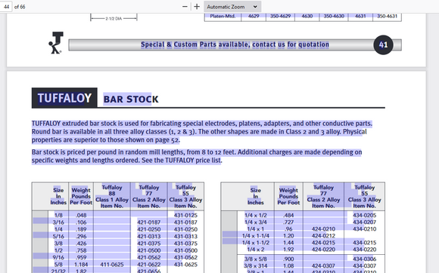The image size is (439, 273).
Task: Click item number 434-0215
Action: point(364,243)
